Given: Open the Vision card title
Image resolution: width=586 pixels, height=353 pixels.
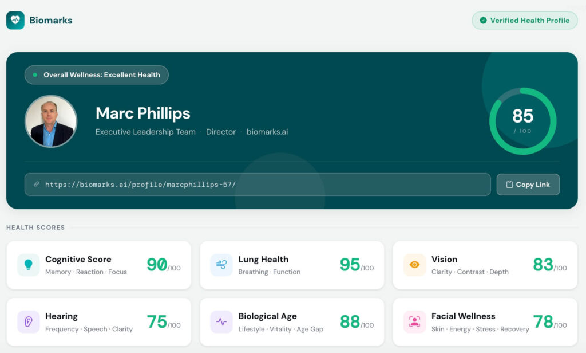Looking at the screenshot, I should [444, 260].
